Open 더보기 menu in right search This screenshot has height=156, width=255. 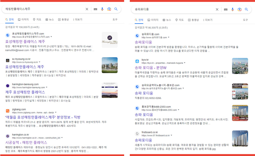[x=208, y=20]
